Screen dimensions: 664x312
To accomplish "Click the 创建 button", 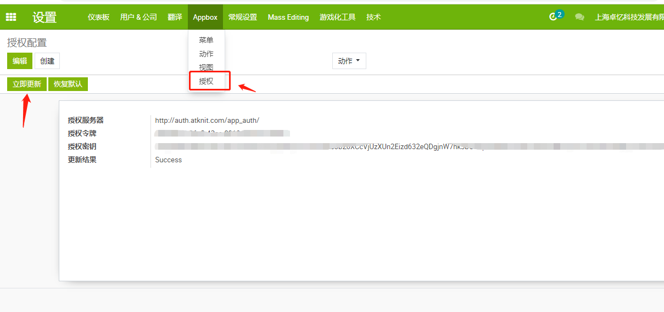I will [47, 61].
